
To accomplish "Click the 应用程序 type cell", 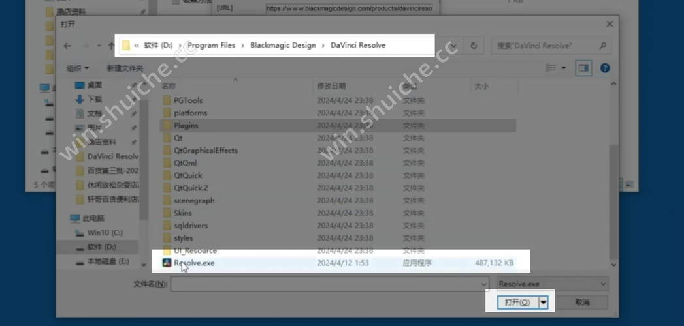I will pyautogui.click(x=417, y=263).
